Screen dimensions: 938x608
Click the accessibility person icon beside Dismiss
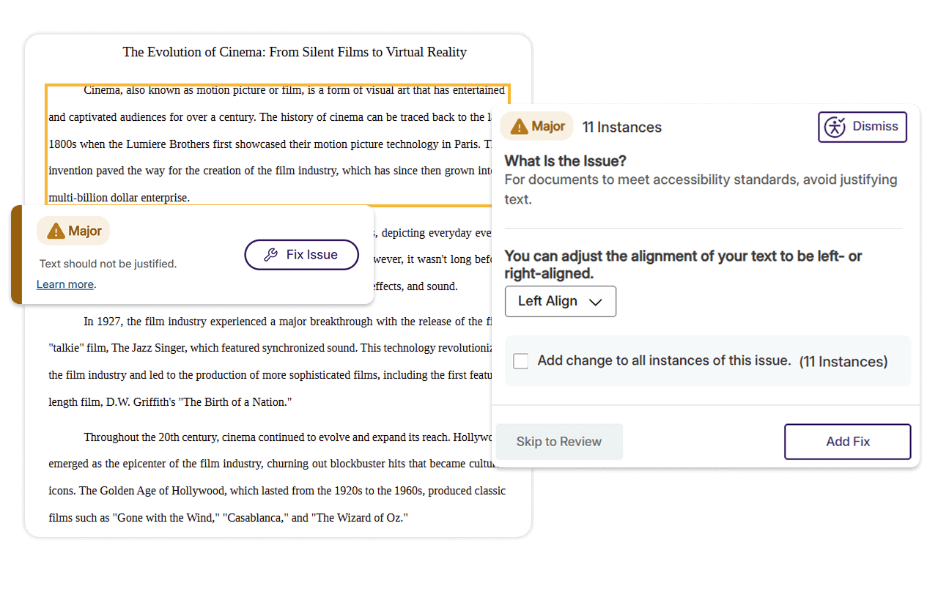[835, 127]
